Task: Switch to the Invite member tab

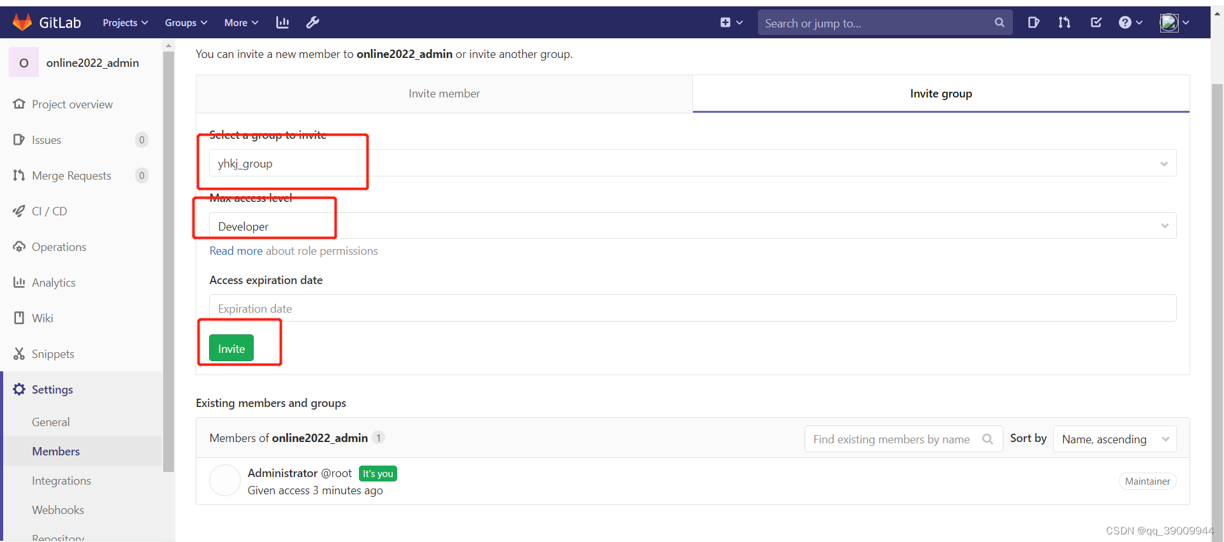Action: coord(444,94)
